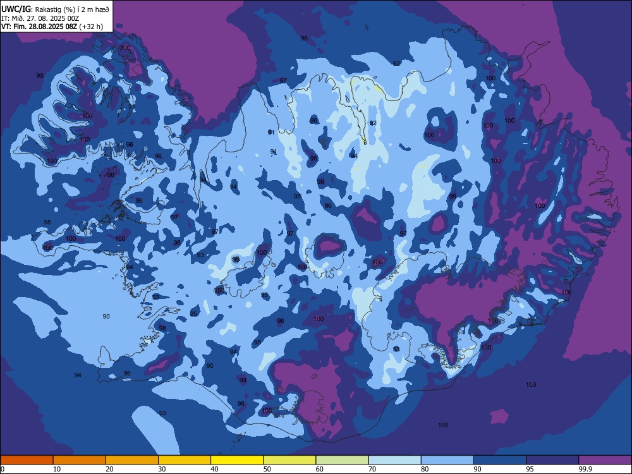Select the legend label '20'

109,469
